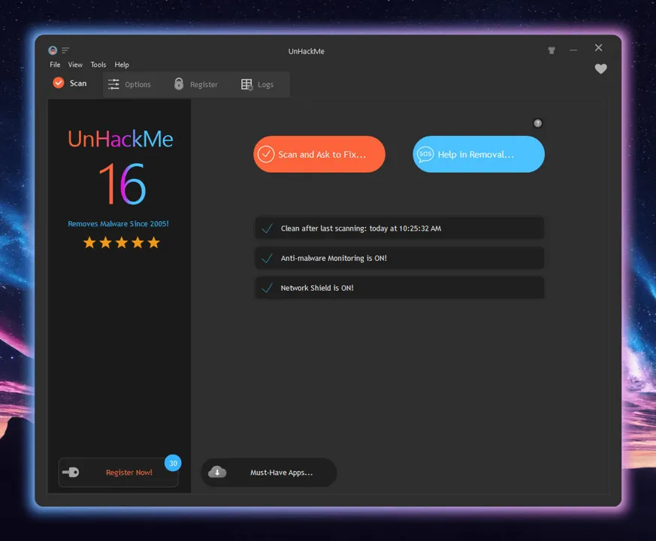Viewport: 656px width, 541px height.
Task: Click Anti-malware Monitoring is ON status
Action: click(400, 258)
